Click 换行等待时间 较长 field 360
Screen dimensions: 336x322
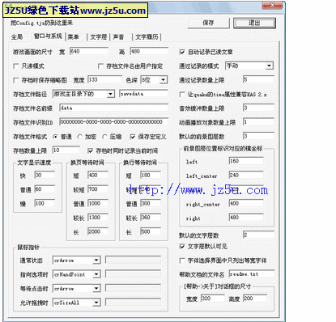coord(151,218)
